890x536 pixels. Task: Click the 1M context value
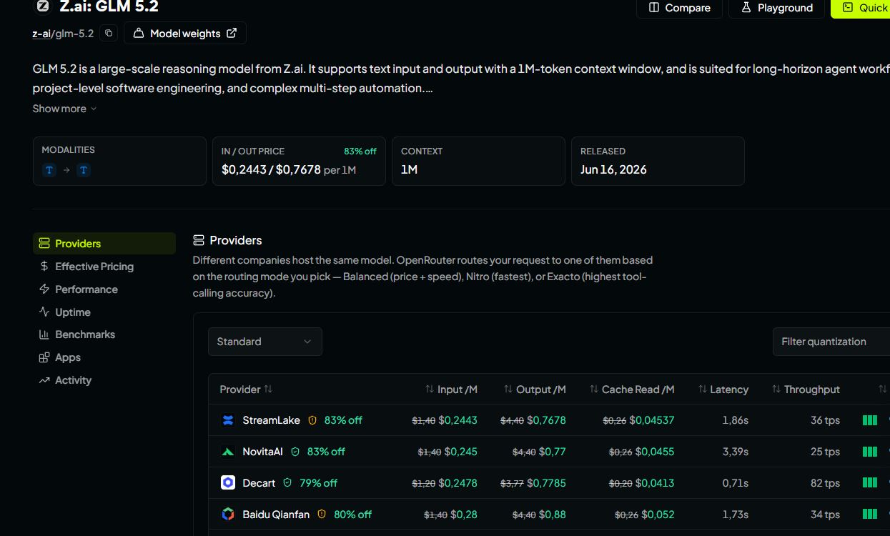409,170
